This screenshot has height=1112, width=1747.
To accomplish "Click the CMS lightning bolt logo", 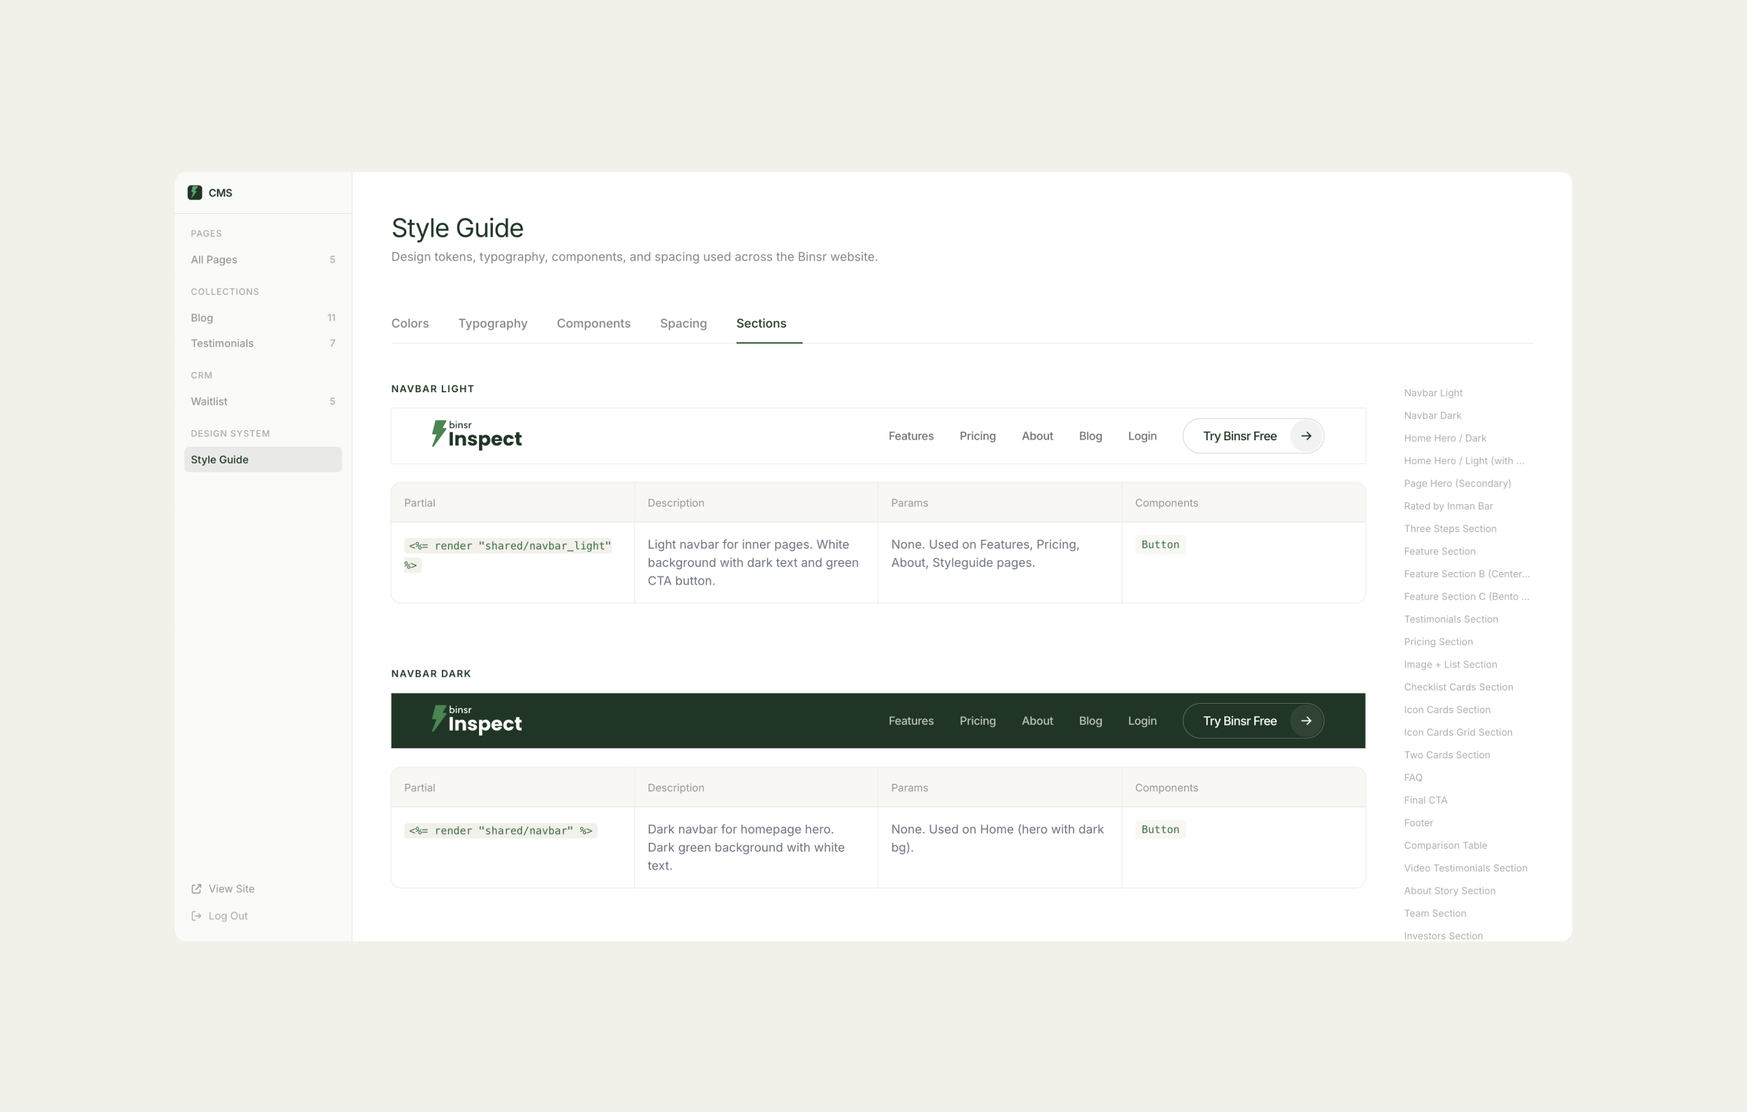I will click(x=194, y=192).
